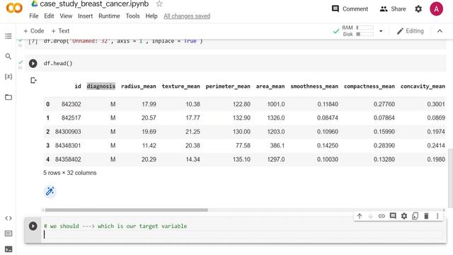Click the target variable comment line
The width and height of the screenshot is (453, 255).
pos(115,226)
